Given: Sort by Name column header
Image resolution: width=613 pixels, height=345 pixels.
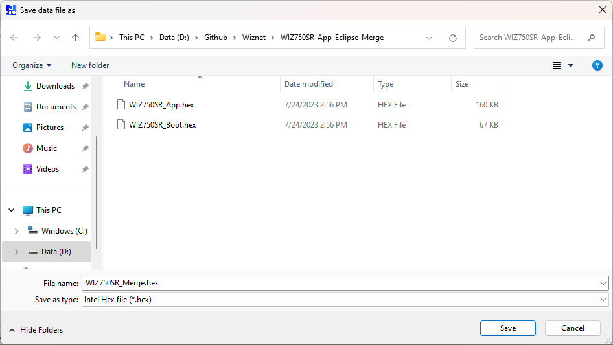Looking at the screenshot, I should click(x=134, y=84).
